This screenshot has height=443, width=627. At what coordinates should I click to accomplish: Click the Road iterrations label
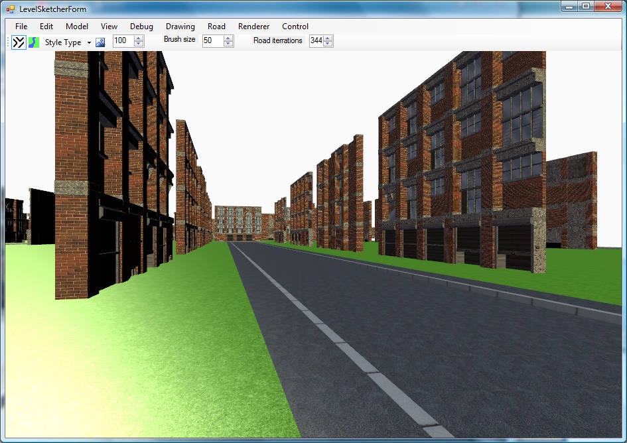278,40
